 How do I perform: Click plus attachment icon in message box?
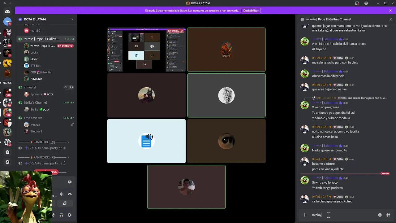coord(305,215)
